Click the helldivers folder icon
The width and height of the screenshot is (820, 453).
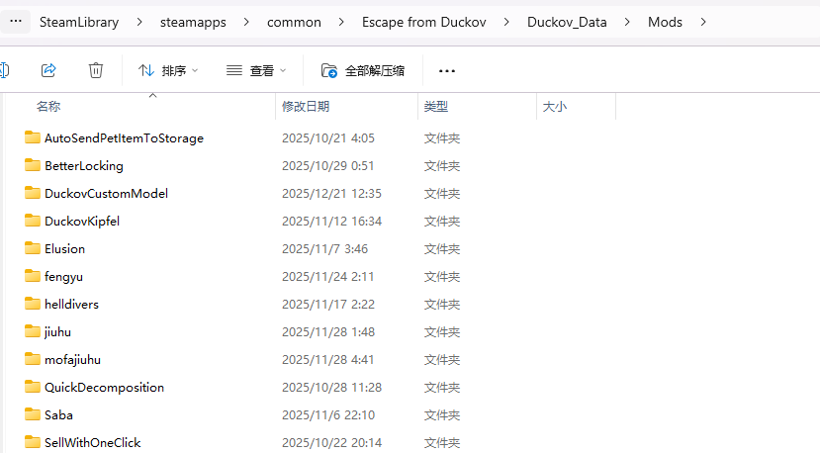33,304
